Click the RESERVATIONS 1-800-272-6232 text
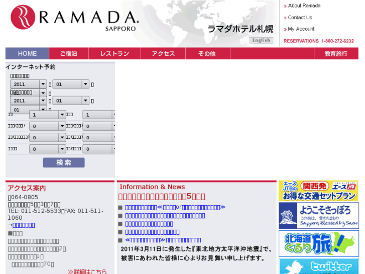 point(318,41)
